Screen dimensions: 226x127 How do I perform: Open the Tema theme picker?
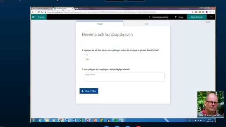pos(179,17)
